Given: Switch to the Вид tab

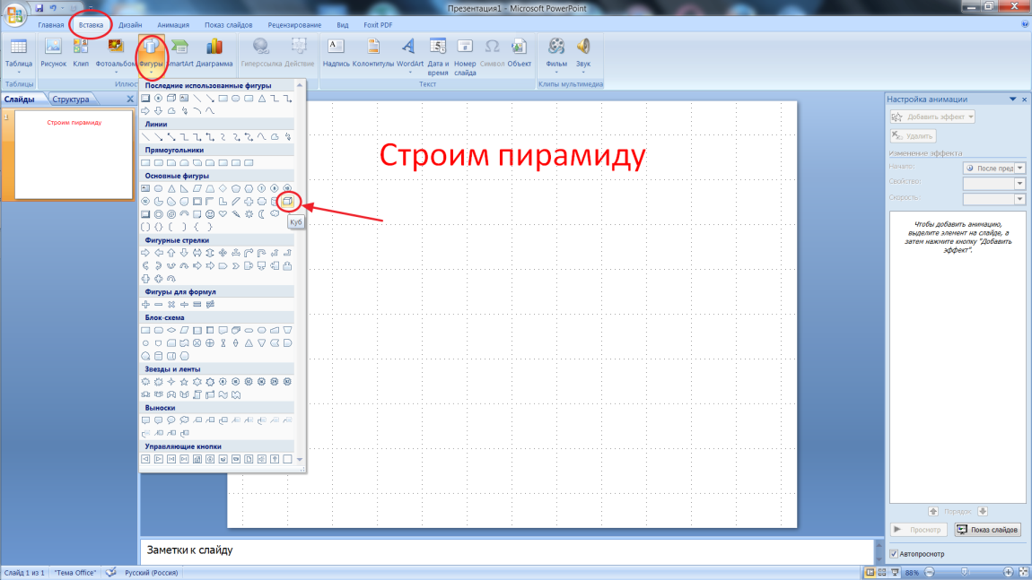Looking at the screenshot, I should point(342,25).
